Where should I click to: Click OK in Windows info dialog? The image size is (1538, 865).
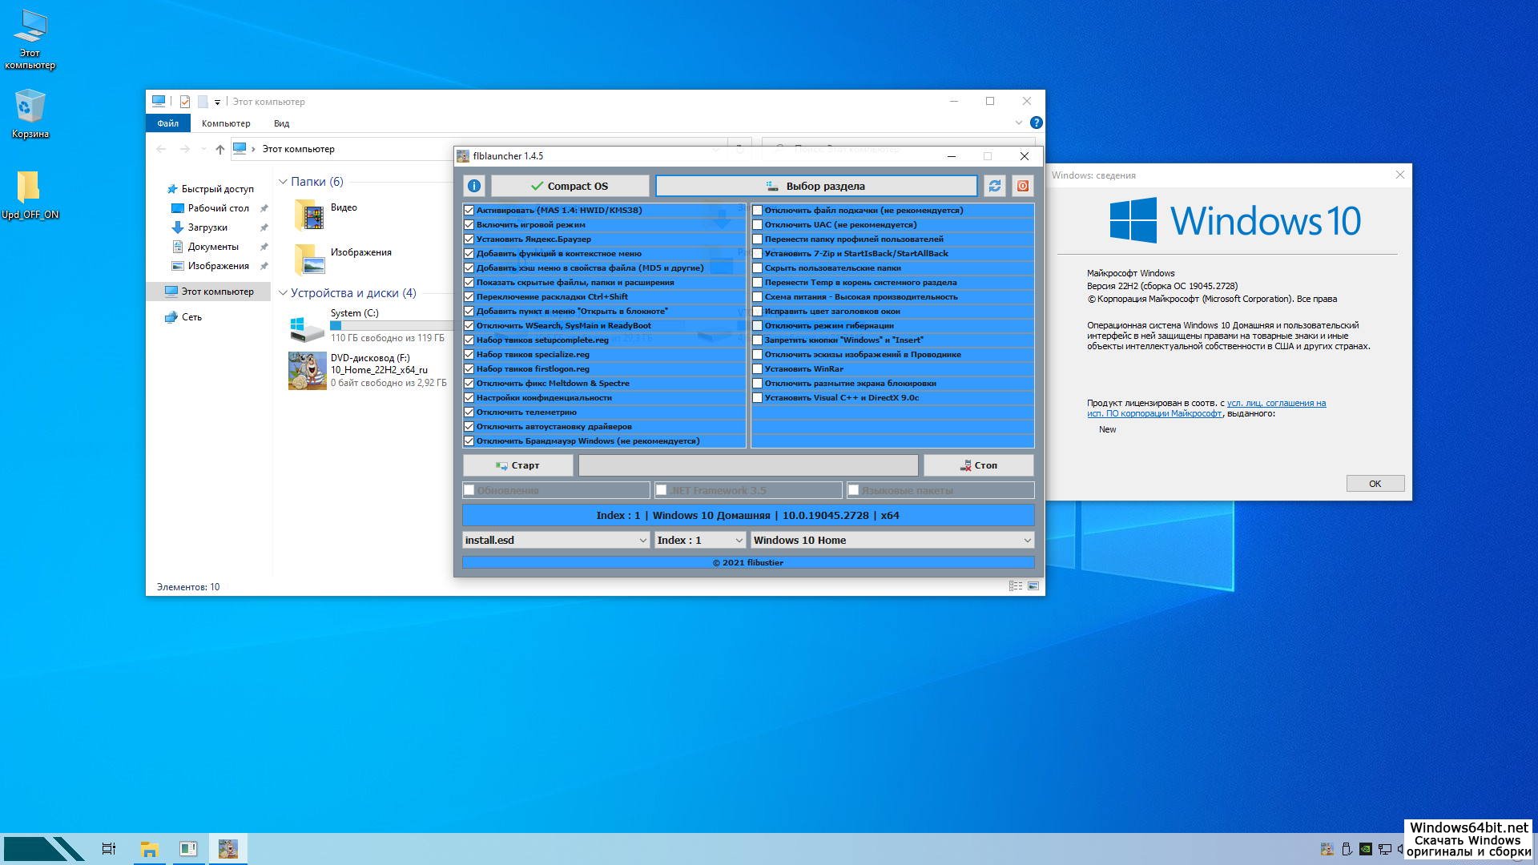point(1375,484)
